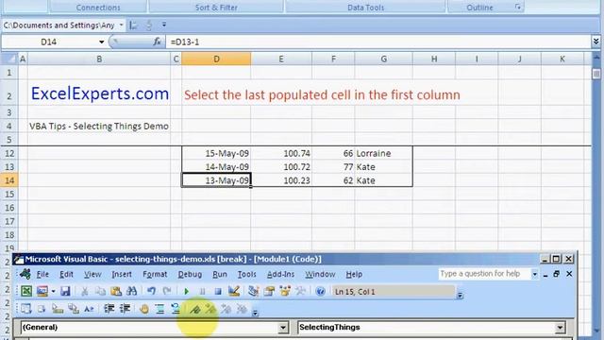Click the Uncomment Block icon
The height and width of the screenshot is (340, 604).
tap(176, 309)
